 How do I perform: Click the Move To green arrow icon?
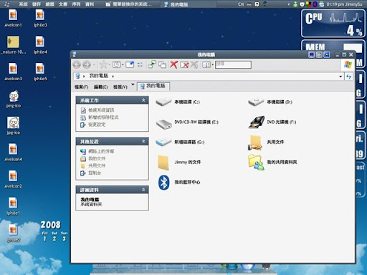pos(152,64)
